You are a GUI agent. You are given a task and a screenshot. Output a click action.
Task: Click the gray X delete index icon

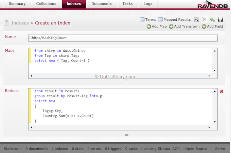tap(204, 19)
